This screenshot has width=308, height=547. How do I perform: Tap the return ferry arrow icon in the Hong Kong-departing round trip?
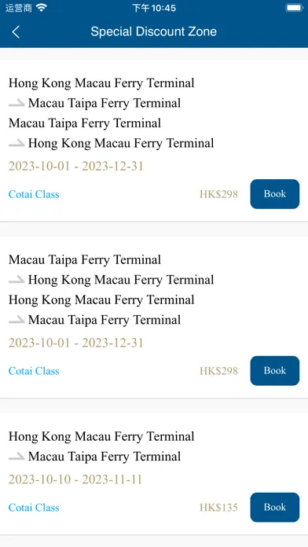pyautogui.click(x=16, y=143)
